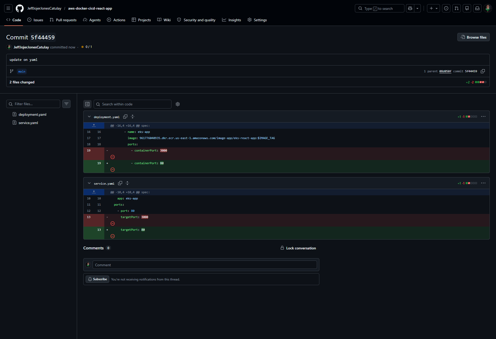Open the Insights tab
Image resolution: width=496 pixels, height=339 pixels.
pos(232,20)
